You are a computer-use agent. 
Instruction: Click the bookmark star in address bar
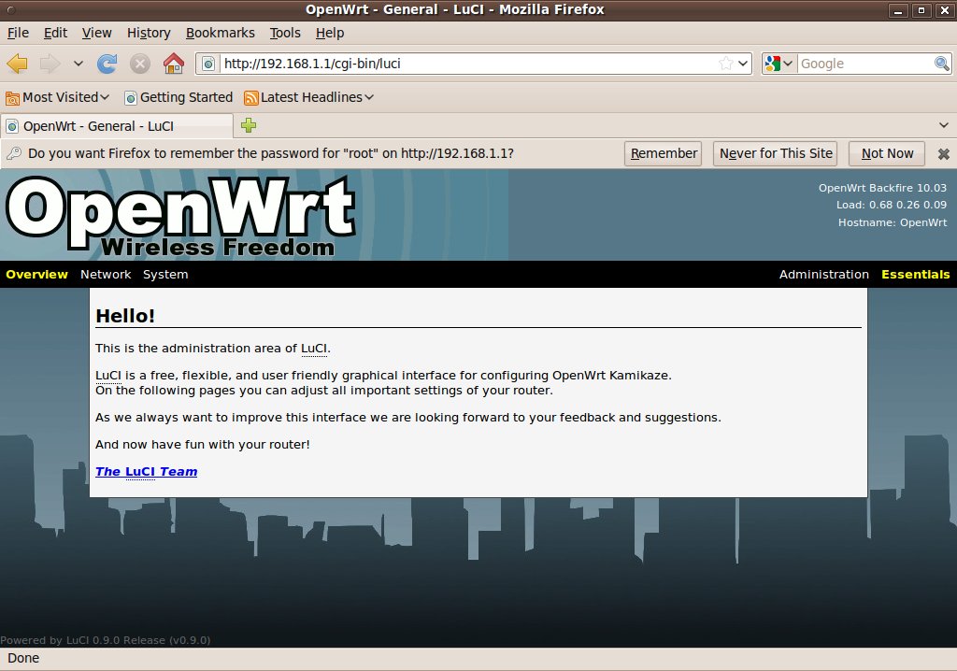click(x=726, y=64)
